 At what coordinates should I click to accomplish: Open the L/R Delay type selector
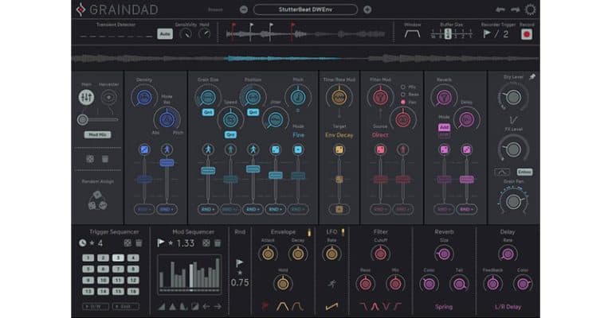click(x=508, y=307)
